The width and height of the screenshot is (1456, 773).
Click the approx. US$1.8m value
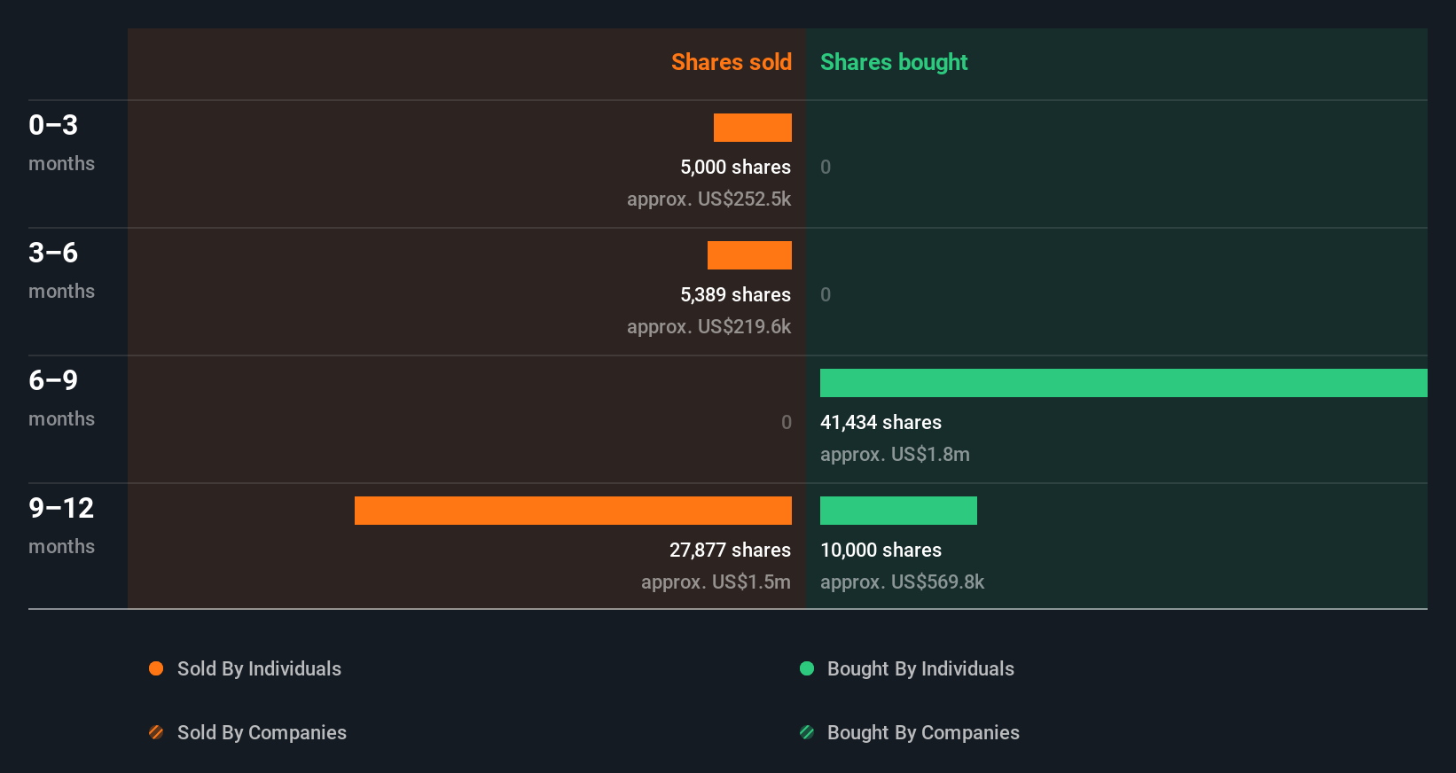[895, 454]
